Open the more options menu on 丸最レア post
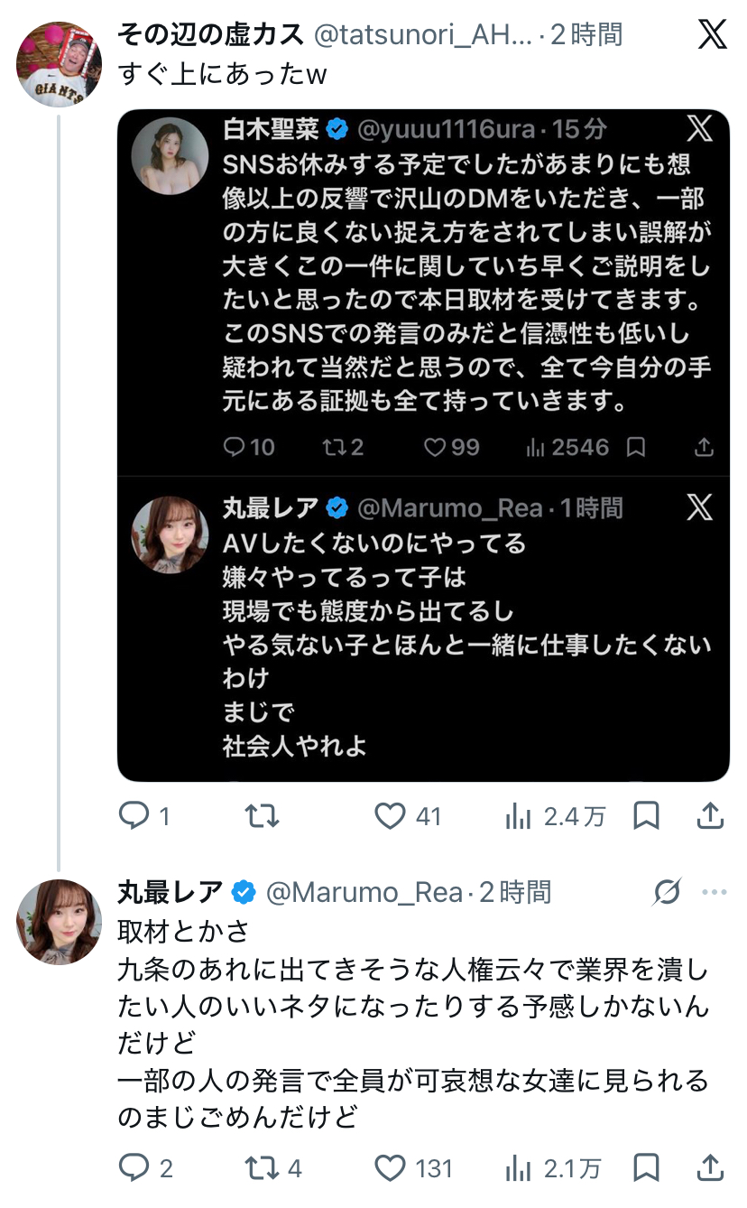Image resolution: width=747 pixels, height=1208 pixels. pyautogui.click(x=714, y=893)
